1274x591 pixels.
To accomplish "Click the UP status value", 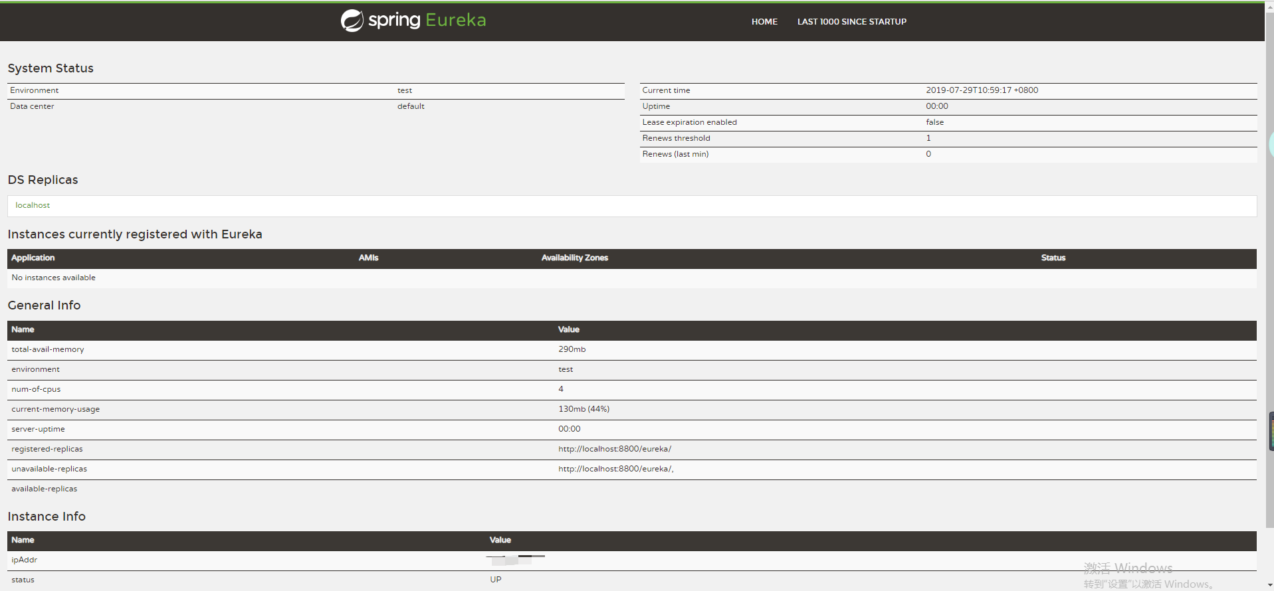I will (496, 579).
